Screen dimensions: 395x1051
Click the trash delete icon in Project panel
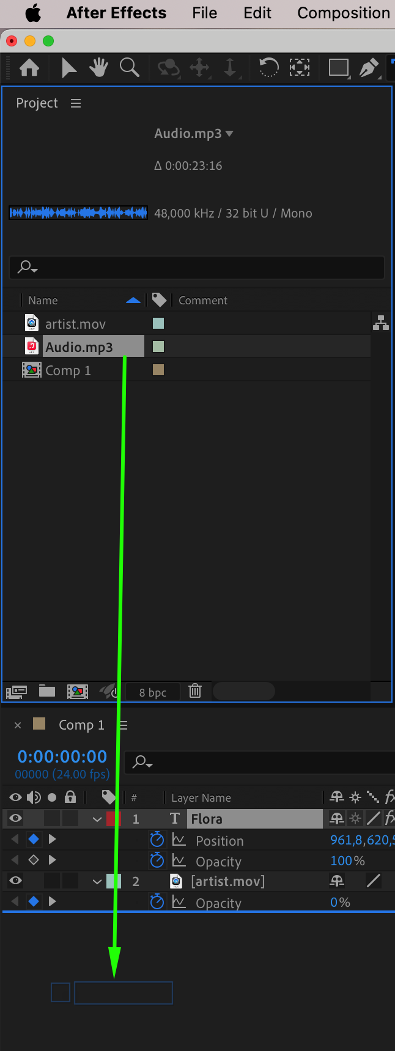pyautogui.click(x=195, y=691)
